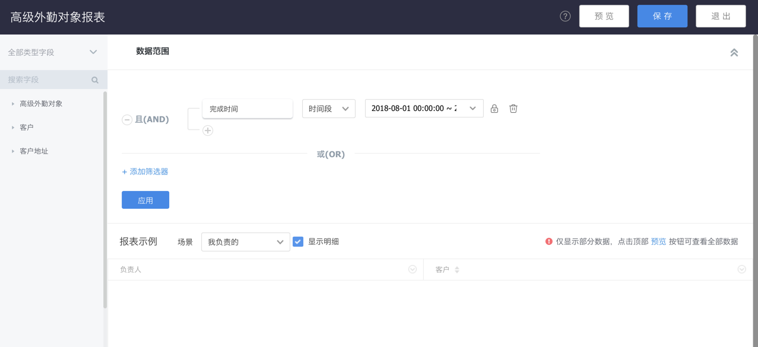
Task: Click the 或(OR) separator label
Action: tap(331, 154)
